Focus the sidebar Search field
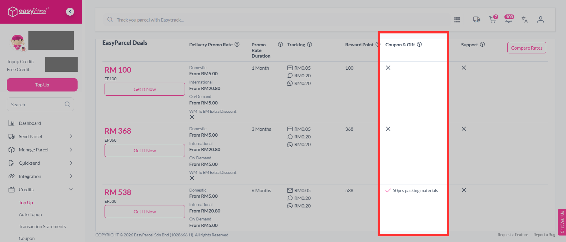 [x=40, y=104]
